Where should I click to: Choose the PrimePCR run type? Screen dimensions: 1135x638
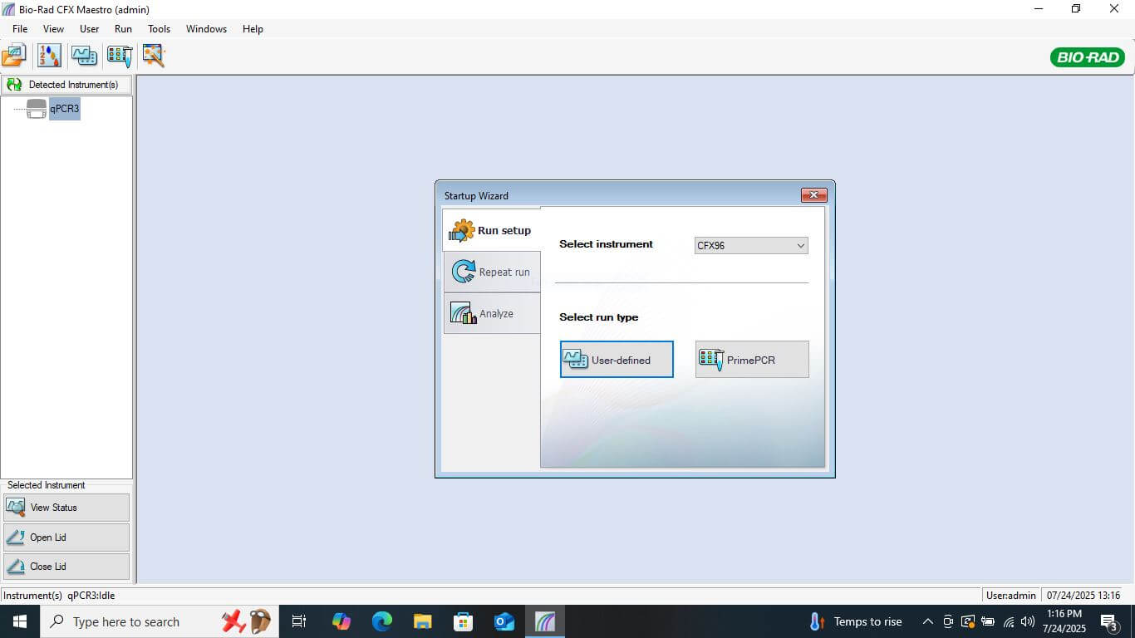[x=751, y=360]
